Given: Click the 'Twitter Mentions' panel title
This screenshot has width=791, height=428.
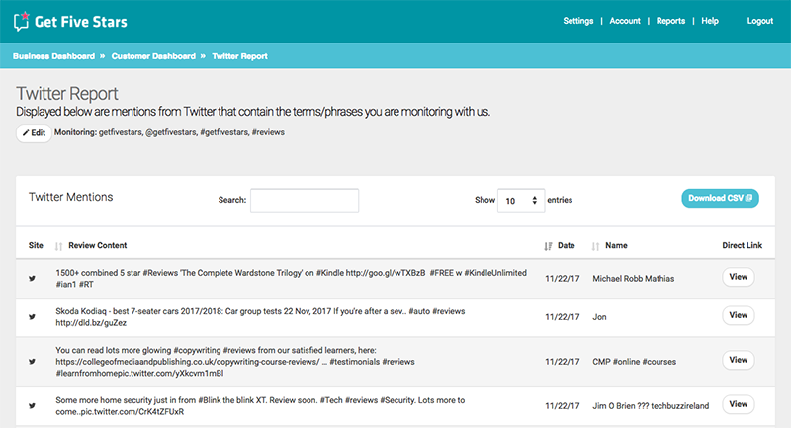Looking at the screenshot, I should click(x=70, y=197).
